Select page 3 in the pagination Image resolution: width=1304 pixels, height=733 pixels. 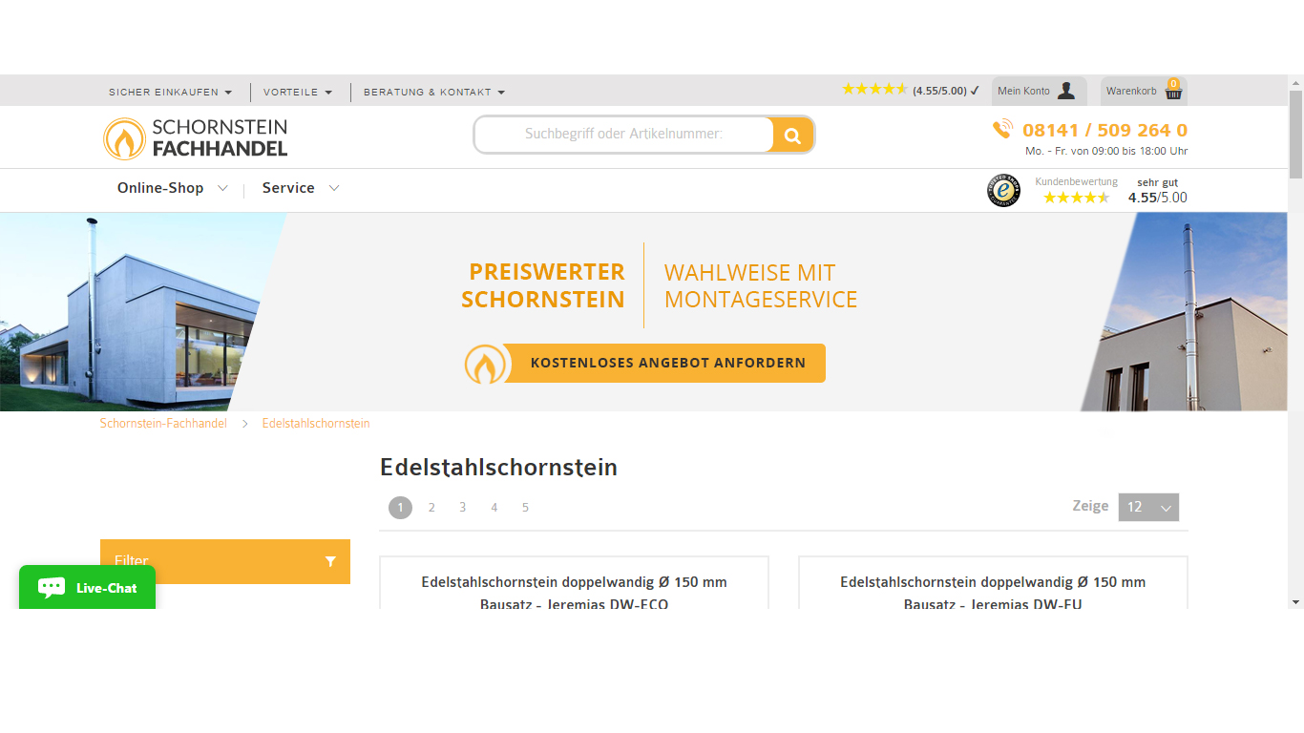(x=462, y=507)
